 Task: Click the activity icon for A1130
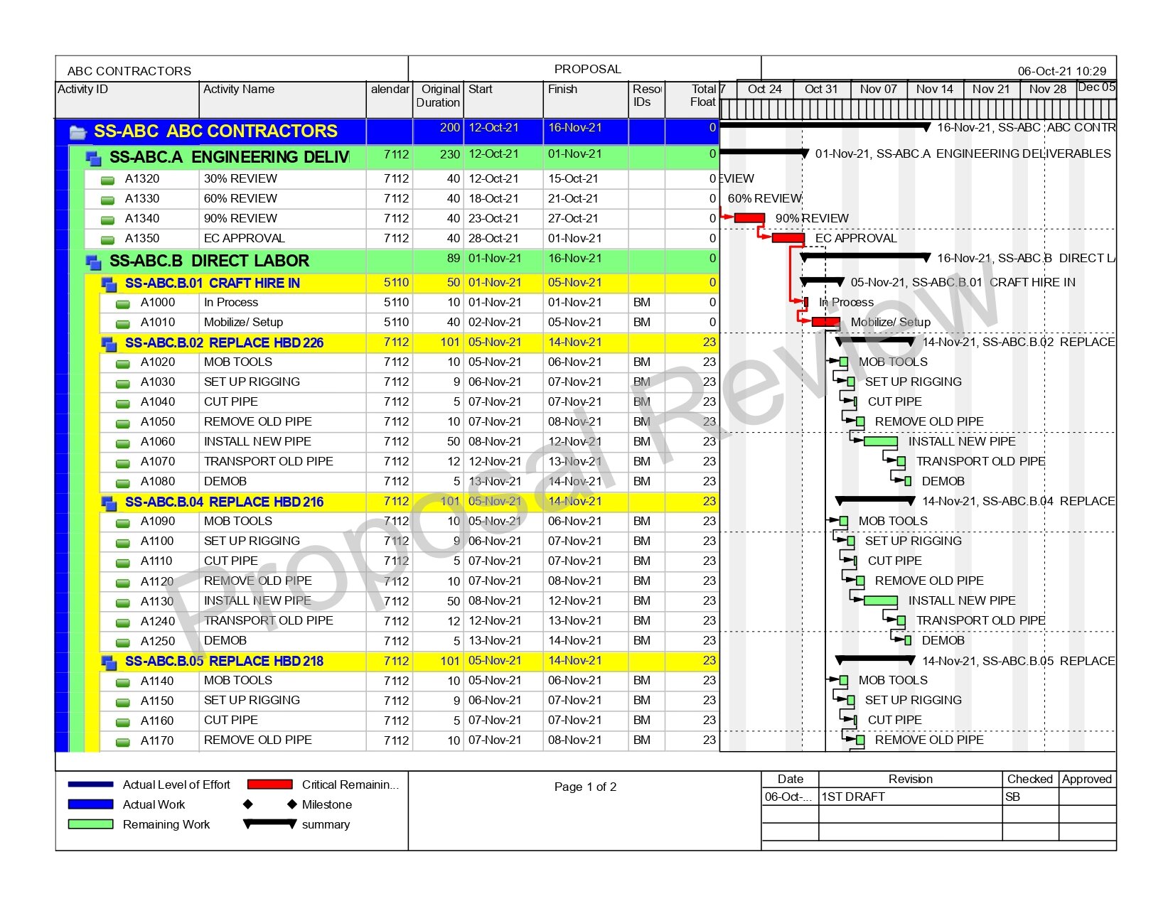pos(123,603)
